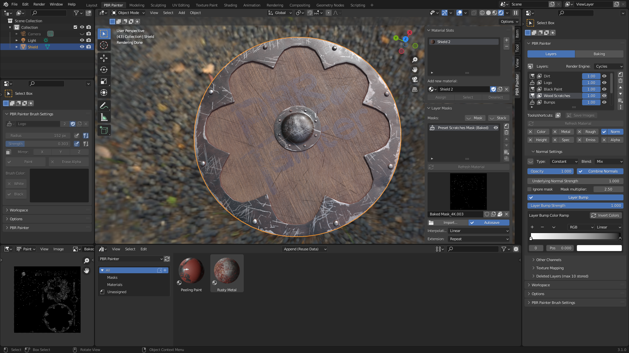Click the Mask button under Layer Masks

click(475, 118)
